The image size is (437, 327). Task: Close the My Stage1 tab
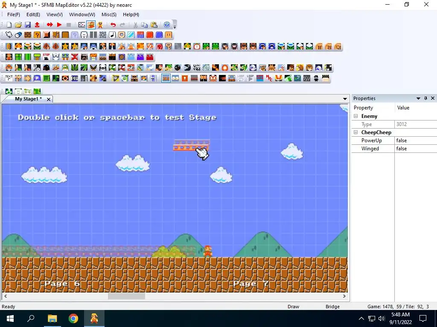tap(49, 99)
